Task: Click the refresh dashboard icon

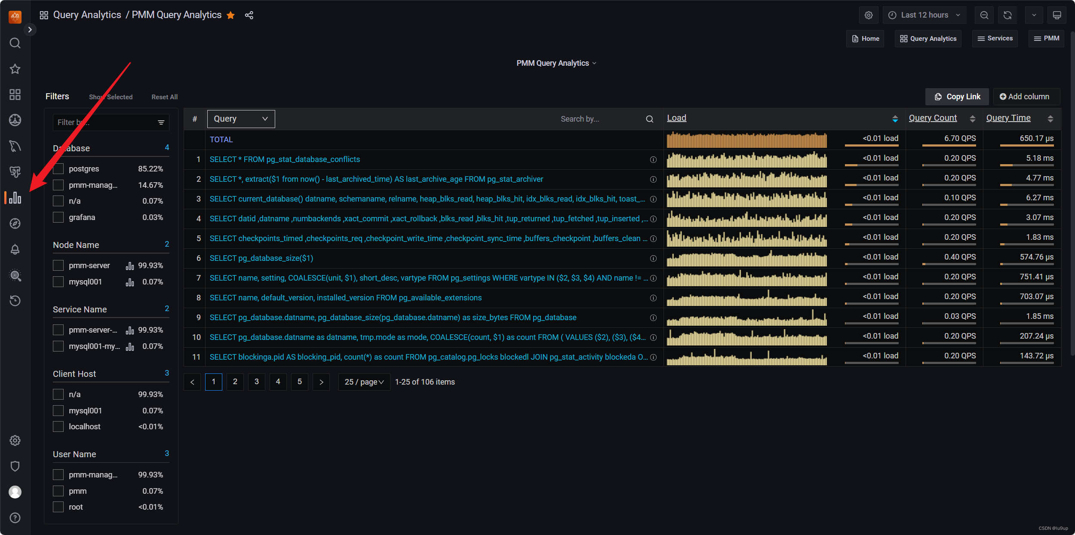Action: tap(1007, 15)
